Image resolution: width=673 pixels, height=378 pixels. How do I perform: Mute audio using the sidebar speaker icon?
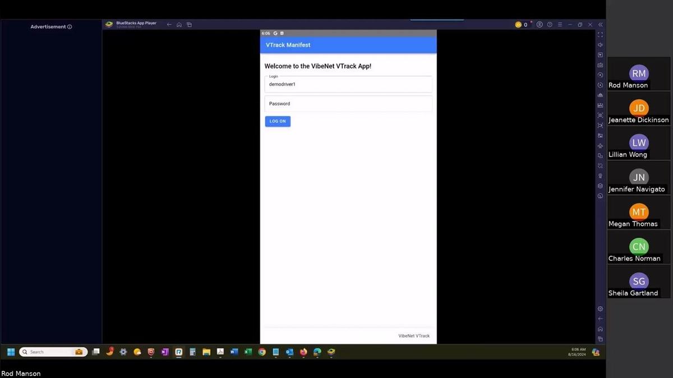[600, 45]
